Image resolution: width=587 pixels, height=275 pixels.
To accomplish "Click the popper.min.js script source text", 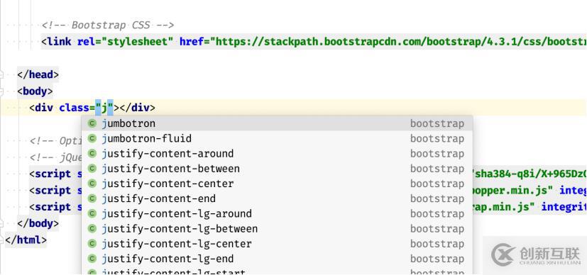I will pyautogui.click(x=512, y=191).
